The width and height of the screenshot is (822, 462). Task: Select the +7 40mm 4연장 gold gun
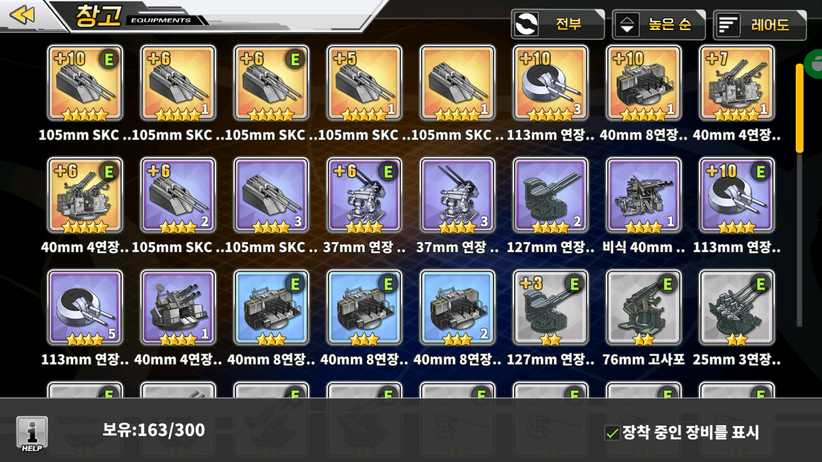point(737,83)
